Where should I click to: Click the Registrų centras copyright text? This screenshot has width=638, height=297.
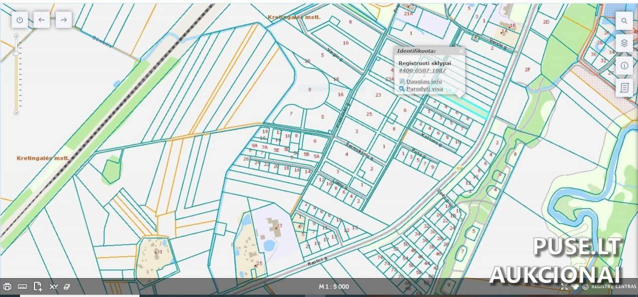coord(613,287)
